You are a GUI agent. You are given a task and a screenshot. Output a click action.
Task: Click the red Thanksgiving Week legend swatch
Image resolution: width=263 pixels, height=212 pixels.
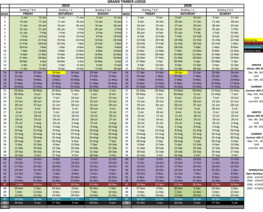[253, 43]
